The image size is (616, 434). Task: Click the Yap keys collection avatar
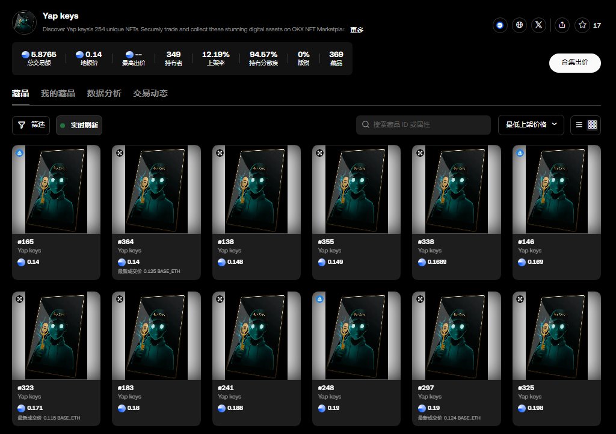pyautogui.click(x=24, y=22)
